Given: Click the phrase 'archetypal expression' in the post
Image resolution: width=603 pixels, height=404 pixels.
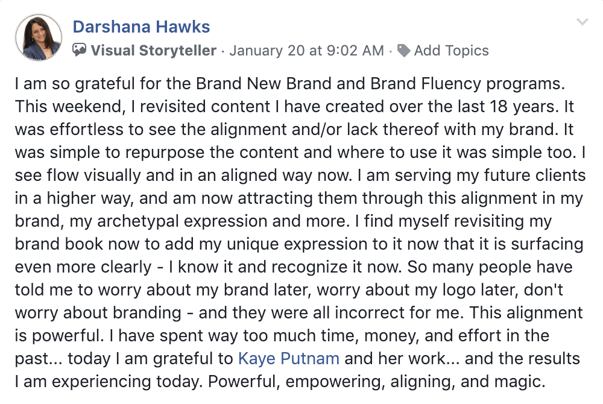Looking at the screenshot, I should click(x=182, y=221).
